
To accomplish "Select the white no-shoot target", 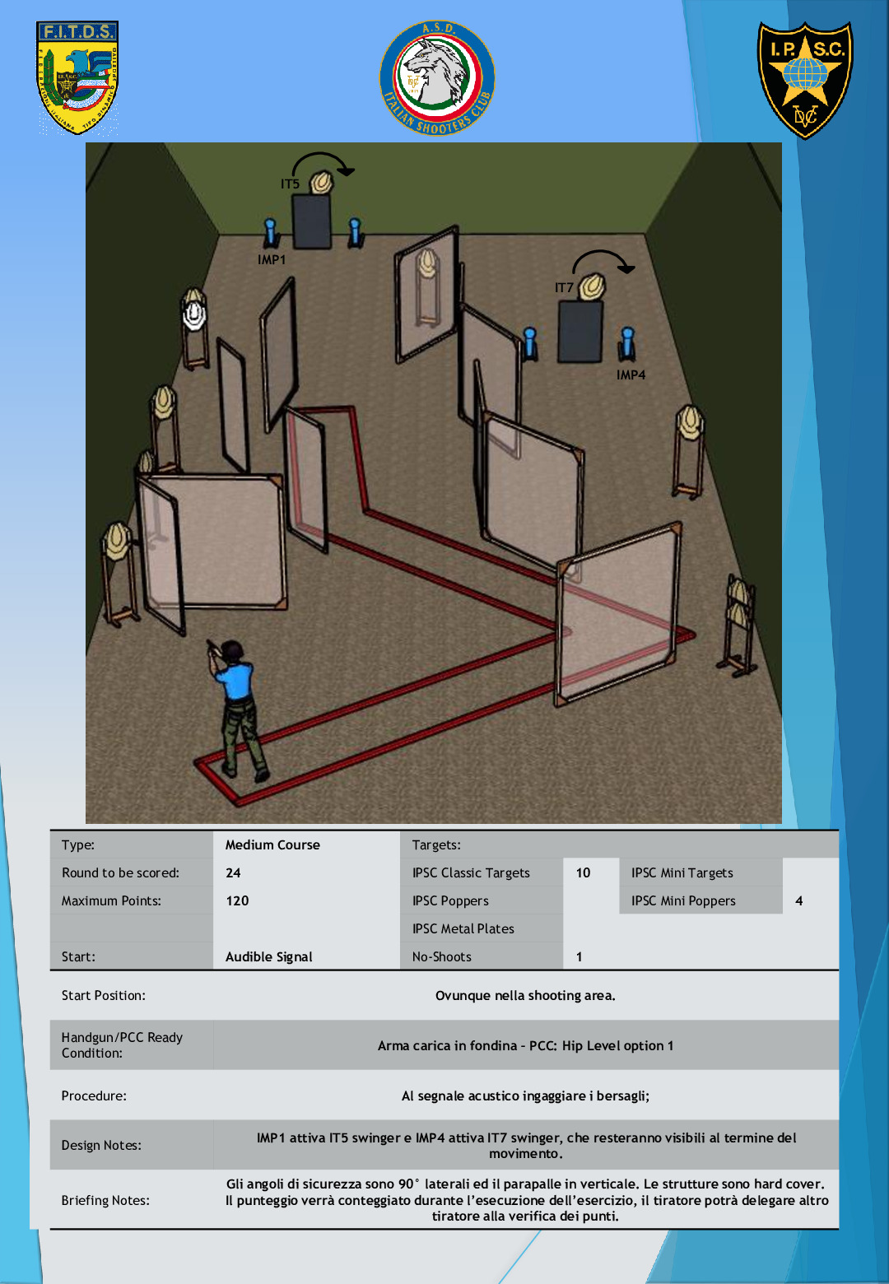I will click(194, 315).
